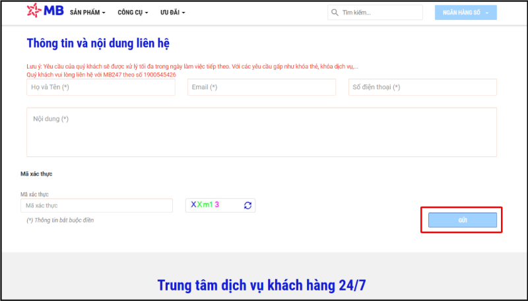Click the Họ và Tên field
528x301 pixels.
101,87
